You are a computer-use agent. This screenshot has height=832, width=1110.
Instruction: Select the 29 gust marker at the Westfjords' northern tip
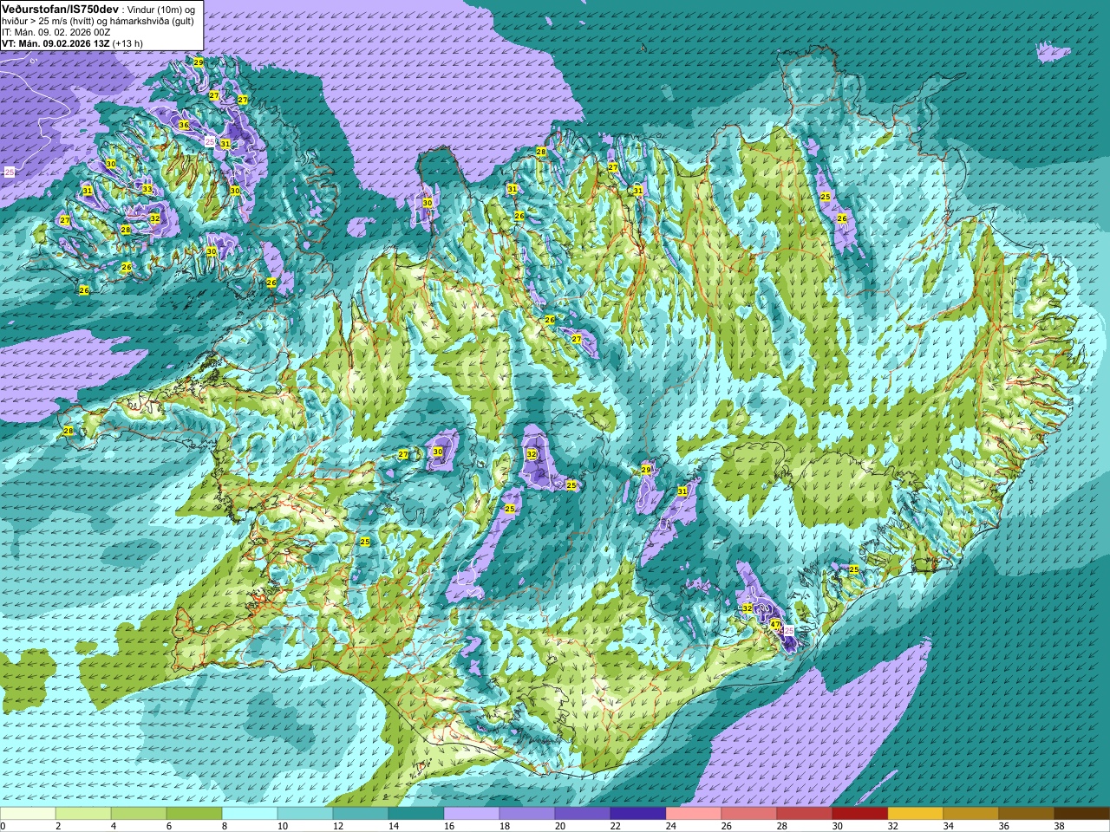pyautogui.click(x=199, y=62)
